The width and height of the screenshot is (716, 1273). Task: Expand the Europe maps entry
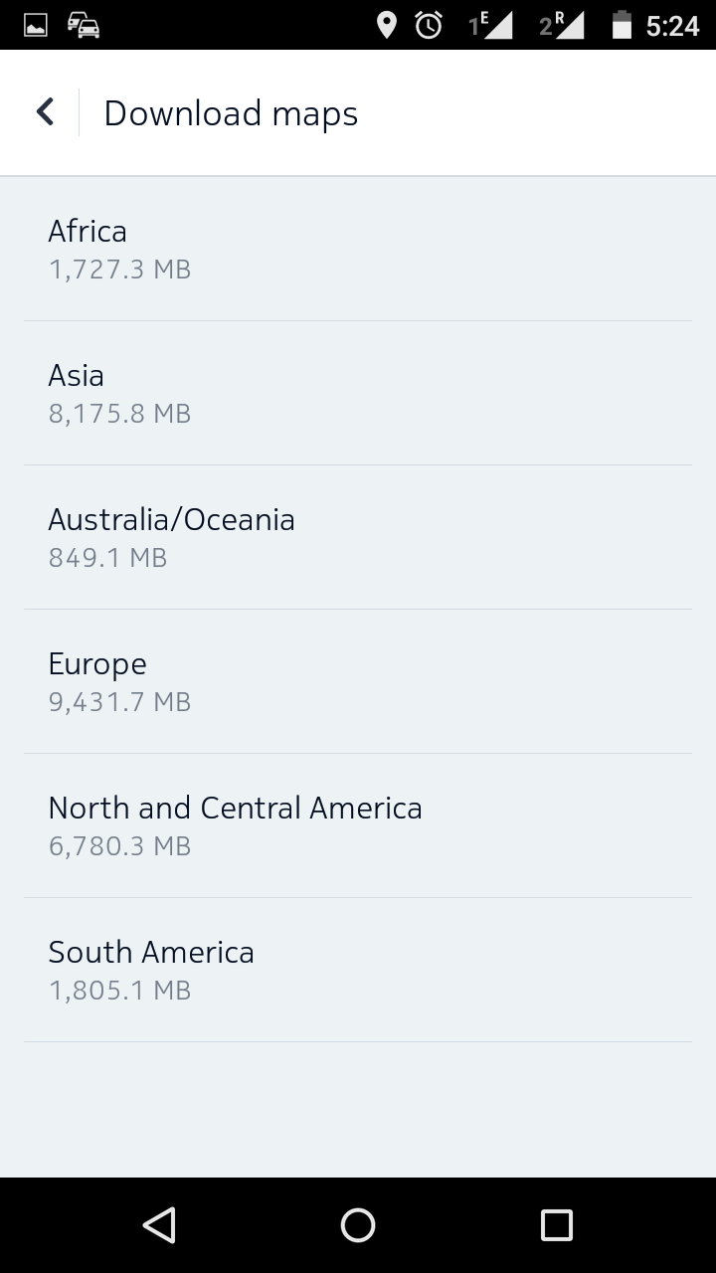click(358, 681)
